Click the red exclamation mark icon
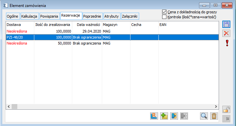Viewport: 236px width, 126px height. [227, 43]
